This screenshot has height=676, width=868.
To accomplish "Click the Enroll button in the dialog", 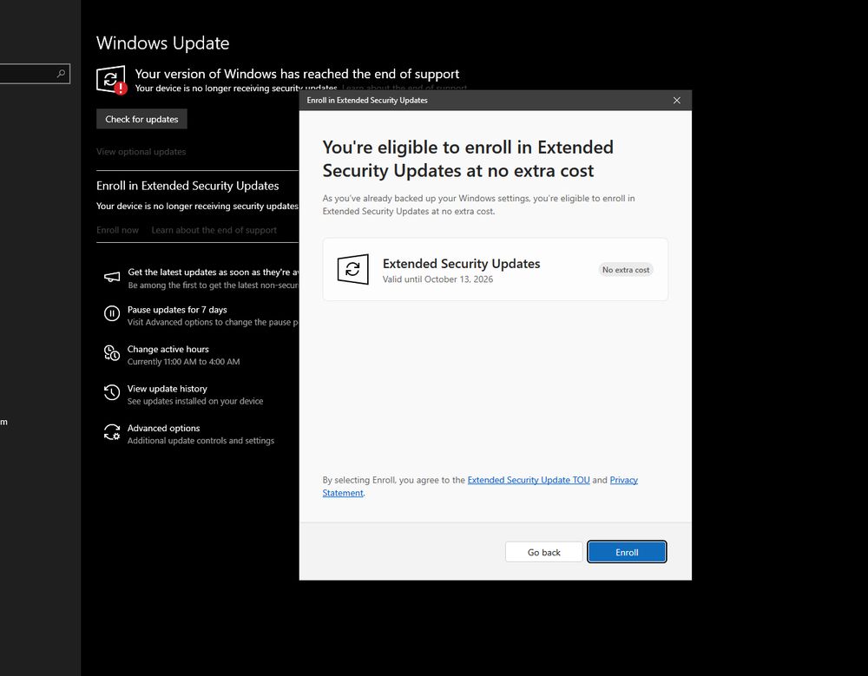I will [627, 552].
